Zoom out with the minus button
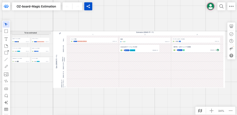237x115 pixels. (230, 111)
